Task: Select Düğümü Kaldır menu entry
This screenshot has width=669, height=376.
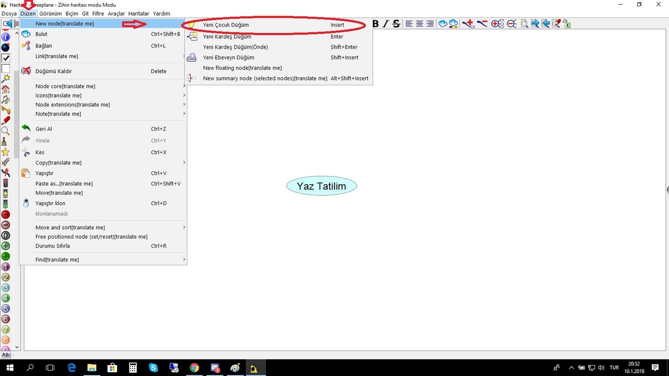Action: click(53, 71)
